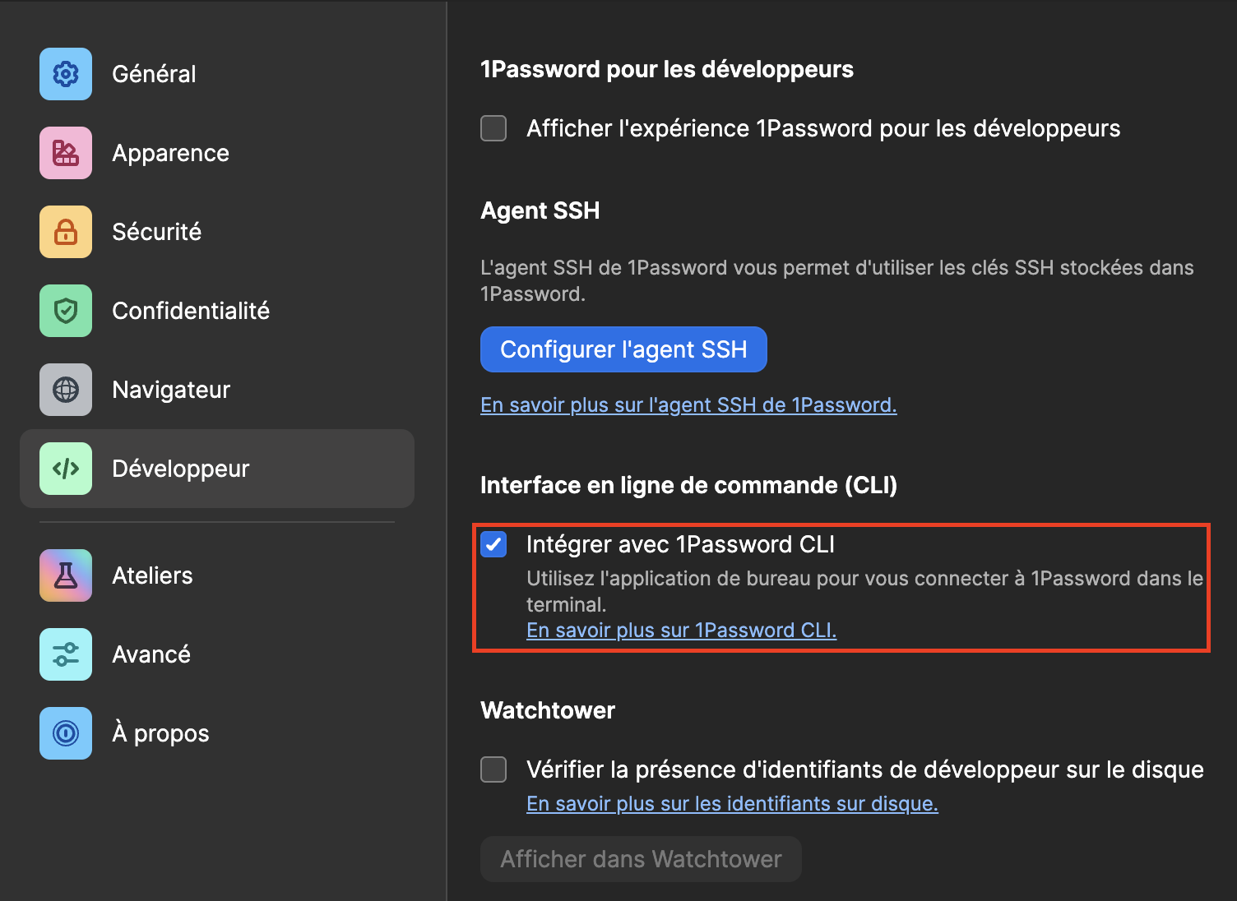Click the À propos info icon
This screenshot has height=901, width=1237.
point(65,733)
